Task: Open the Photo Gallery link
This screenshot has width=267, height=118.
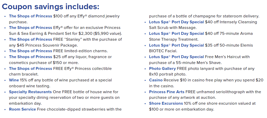Action: point(162,69)
